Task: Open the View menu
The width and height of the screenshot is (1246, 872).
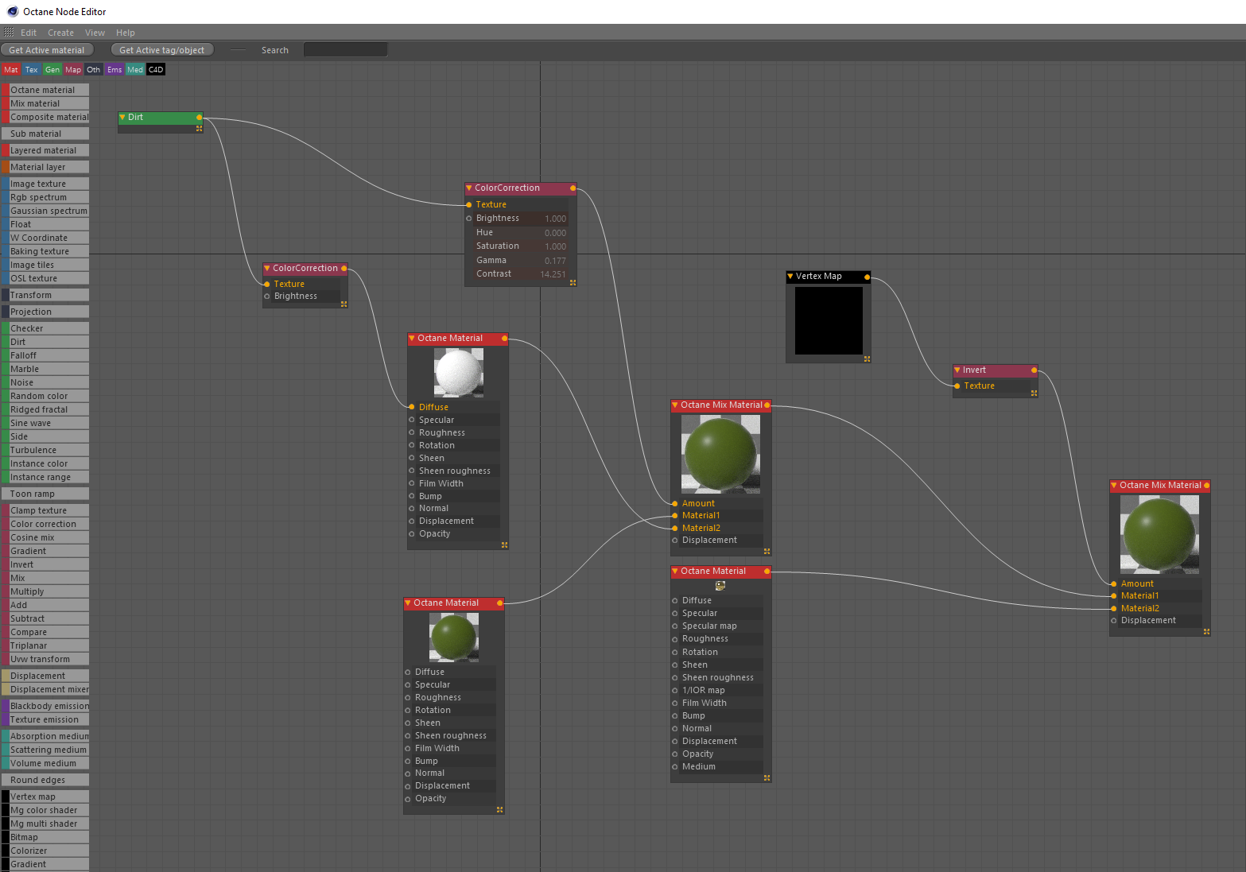Action: (95, 33)
